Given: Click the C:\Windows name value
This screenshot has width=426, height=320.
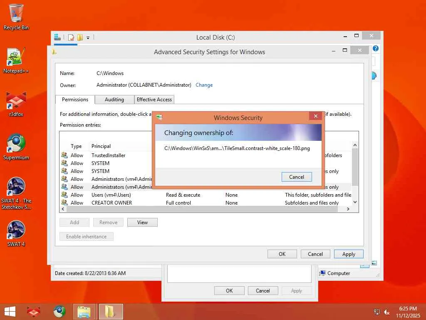Looking at the screenshot, I should click(x=110, y=73).
